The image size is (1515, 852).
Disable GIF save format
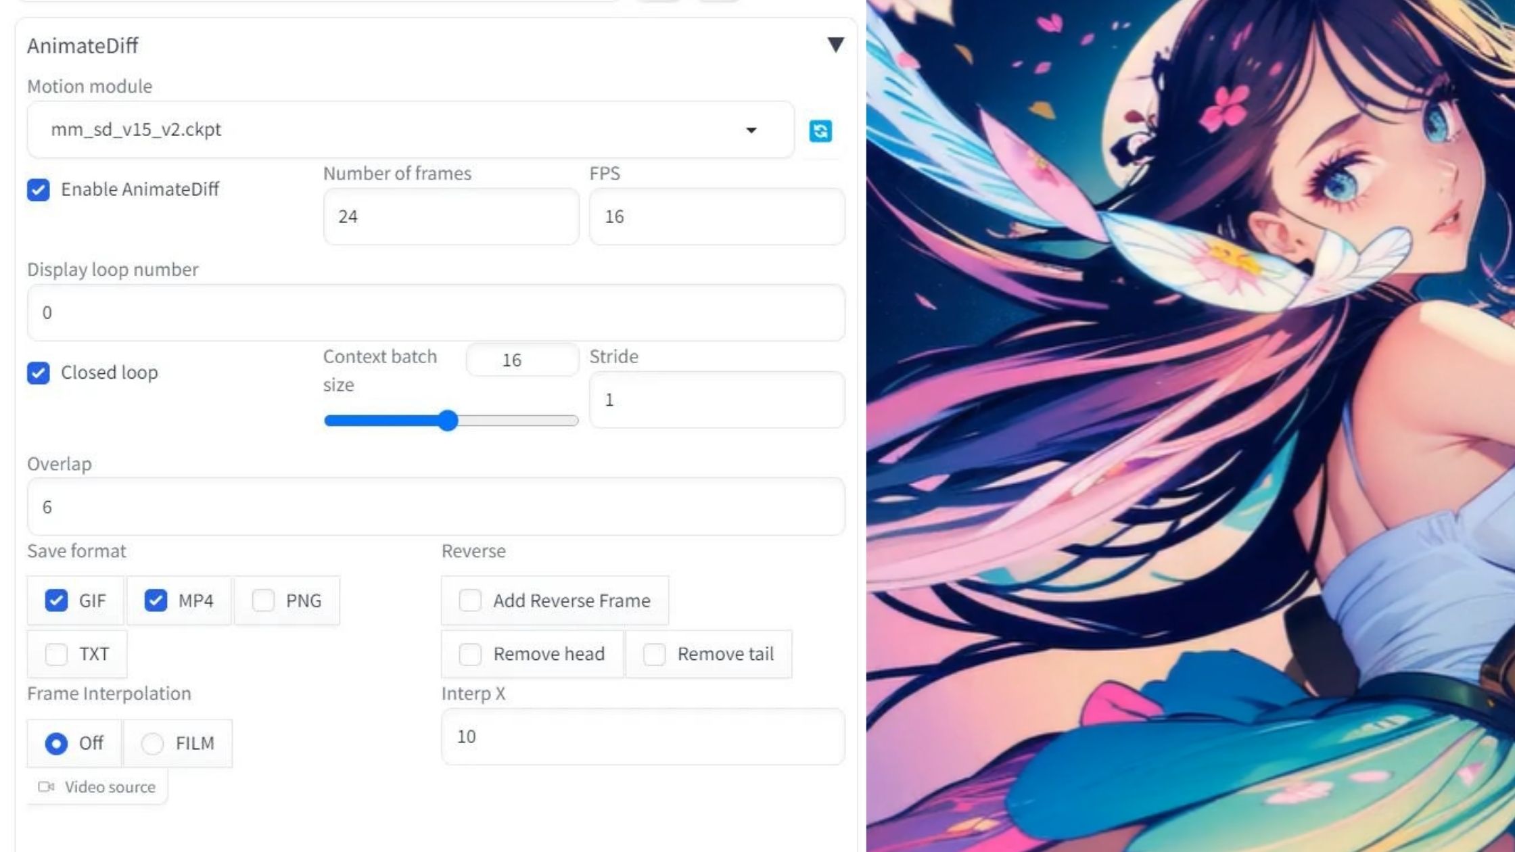[x=56, y=600]
